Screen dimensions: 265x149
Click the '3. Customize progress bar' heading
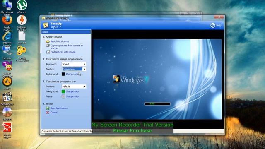pyautogui.click(x=59, y=82)
